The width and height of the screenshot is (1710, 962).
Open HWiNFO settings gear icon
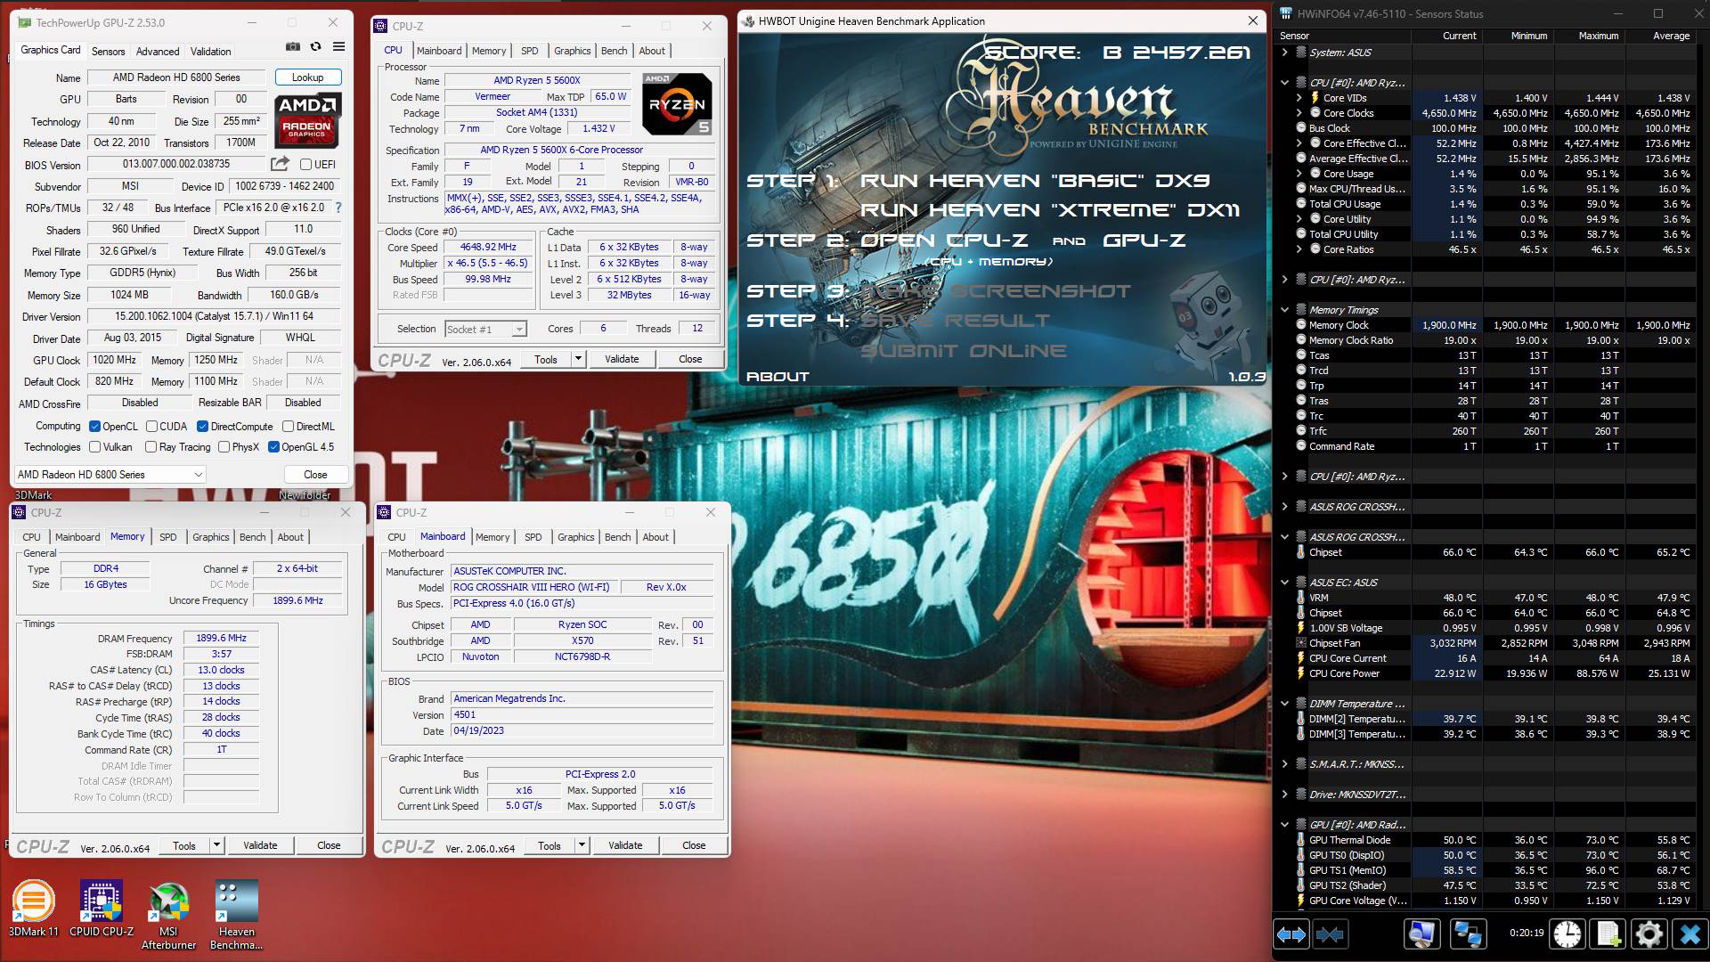(1649, 934)
